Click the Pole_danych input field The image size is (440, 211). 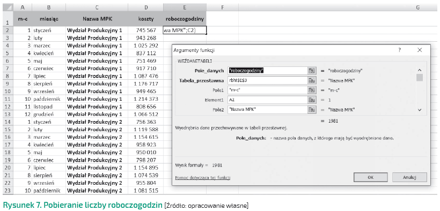(268, 71)
